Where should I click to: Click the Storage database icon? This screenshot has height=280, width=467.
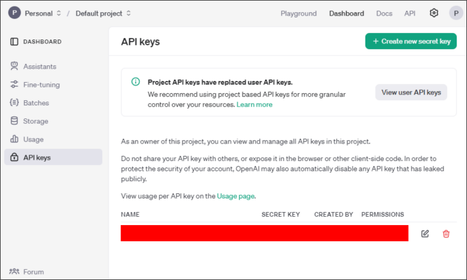coord(14,121)
